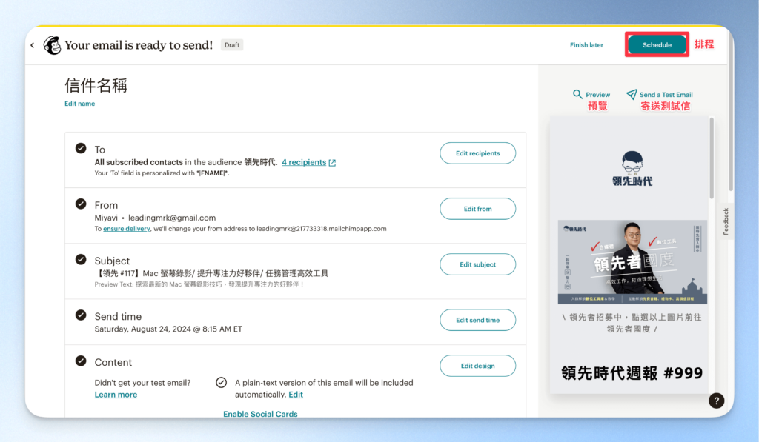Click the 信件名稱 campaign title
This screenshot has width=759, height=442.
[96, 86]
